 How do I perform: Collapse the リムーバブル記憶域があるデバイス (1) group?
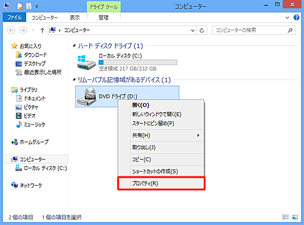click(x=74, y=80)
